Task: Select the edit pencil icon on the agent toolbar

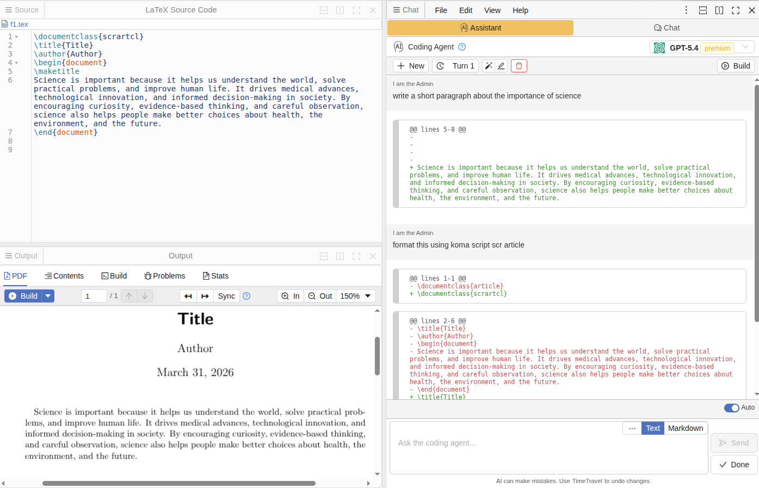Action: tap(501, 65)
